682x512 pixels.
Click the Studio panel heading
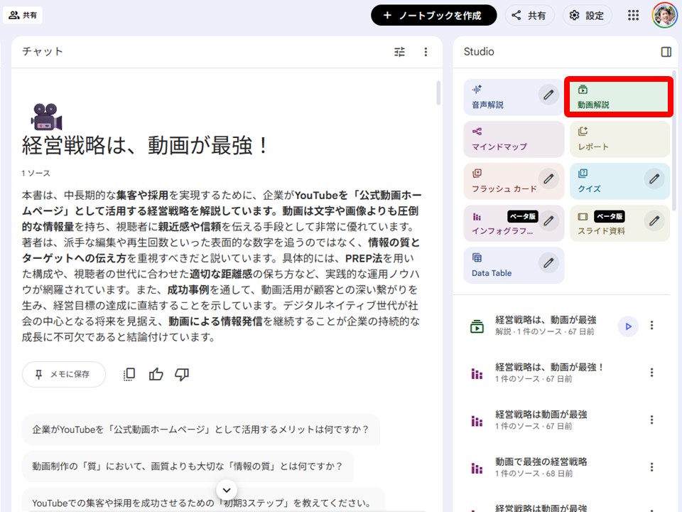point(479,51)
